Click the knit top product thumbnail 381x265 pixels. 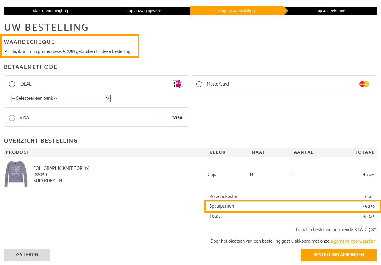[16, 174]
